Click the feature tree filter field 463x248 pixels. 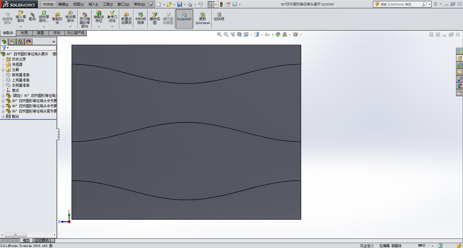click(x=28, y=48)
